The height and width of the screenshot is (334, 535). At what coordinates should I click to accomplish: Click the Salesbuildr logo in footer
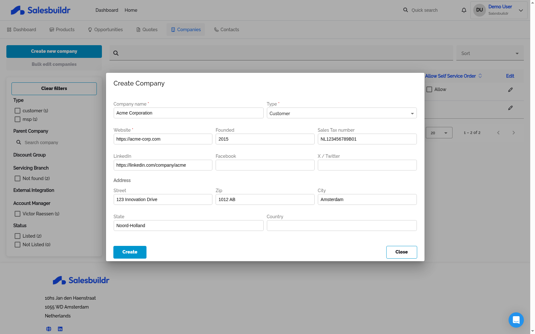tap(81, 280)
